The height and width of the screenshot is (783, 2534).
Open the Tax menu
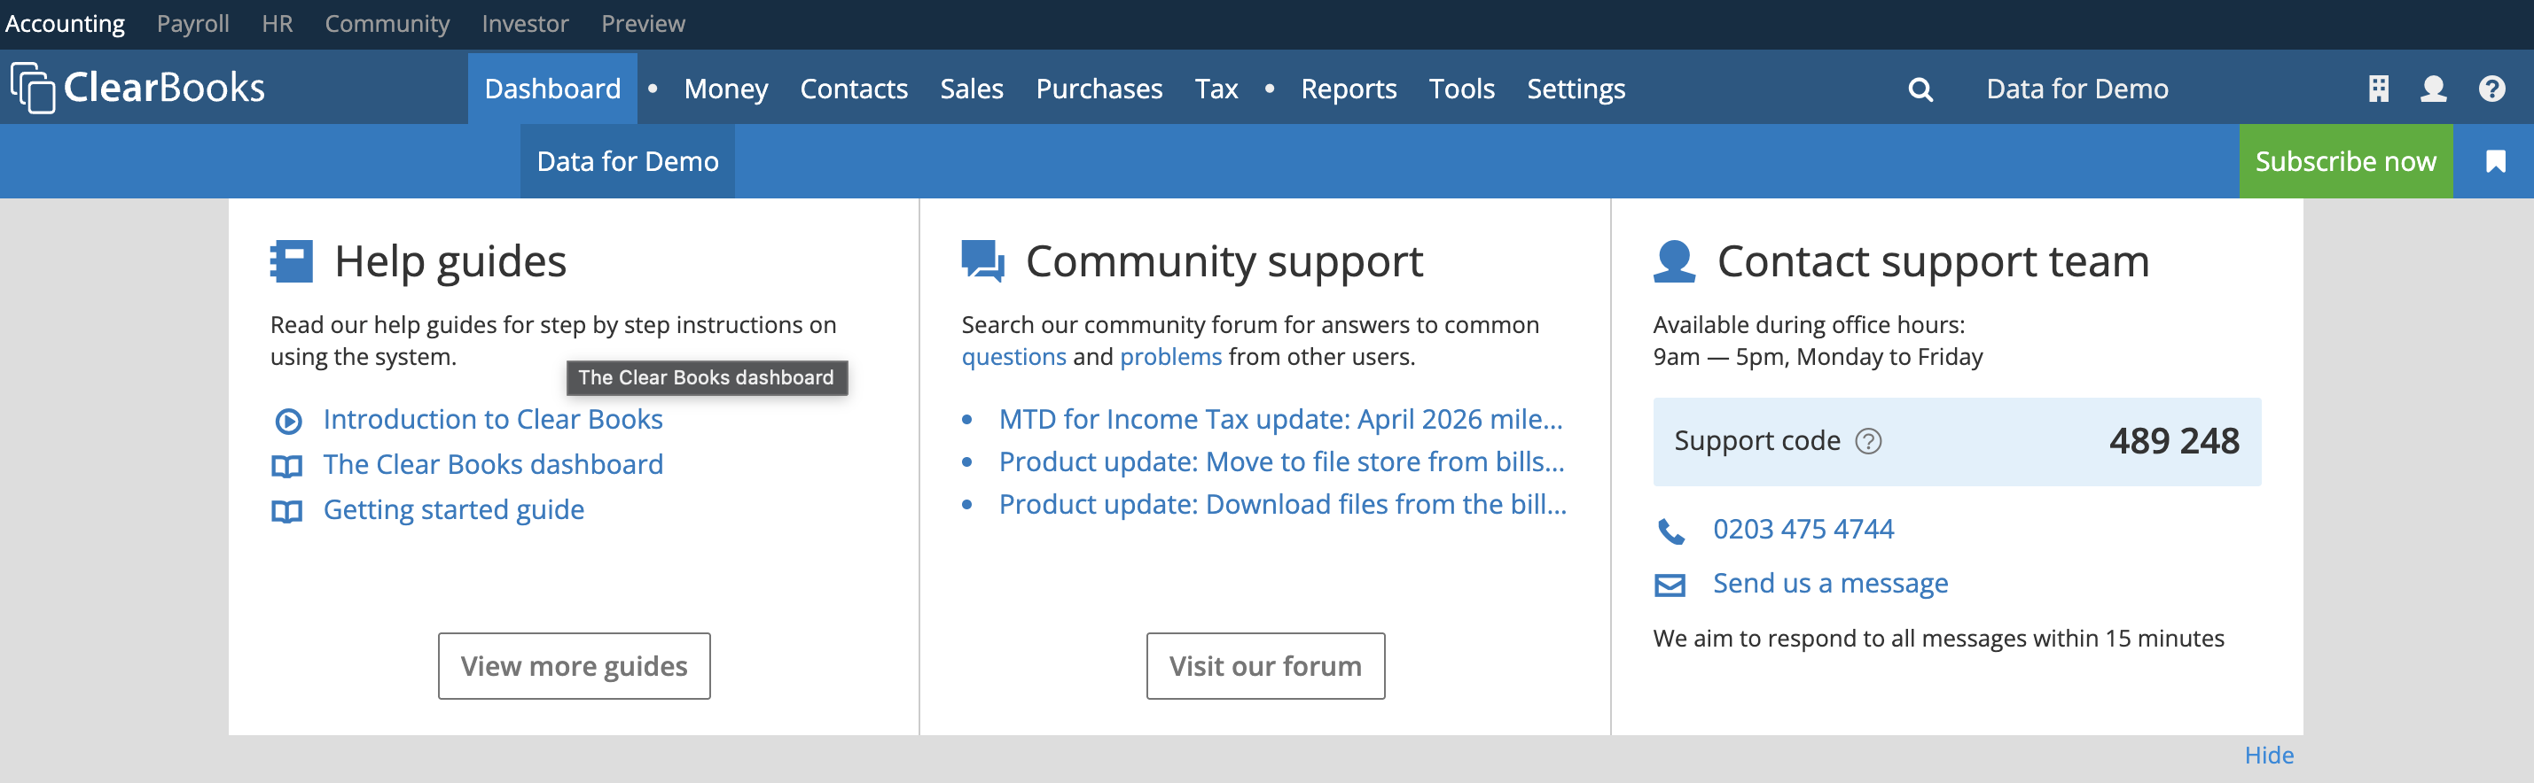(x=1216, y=89)
